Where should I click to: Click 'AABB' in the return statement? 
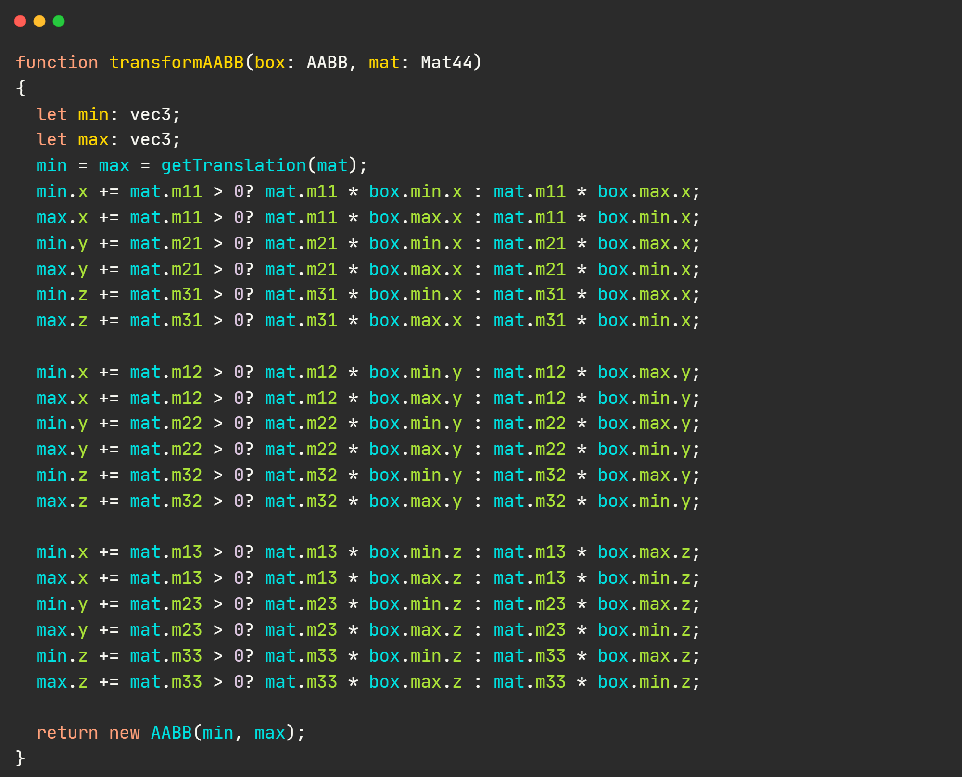[x=171, y=733]
